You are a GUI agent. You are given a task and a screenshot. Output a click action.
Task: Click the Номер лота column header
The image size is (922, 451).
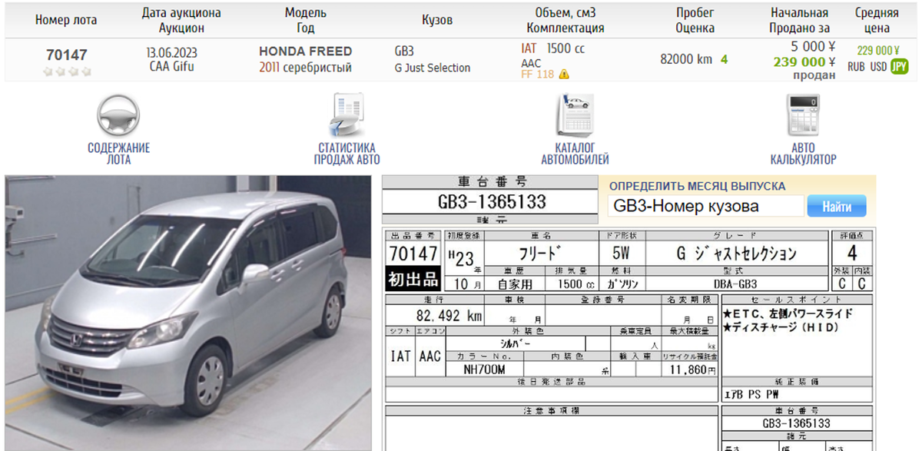[66, 20]
